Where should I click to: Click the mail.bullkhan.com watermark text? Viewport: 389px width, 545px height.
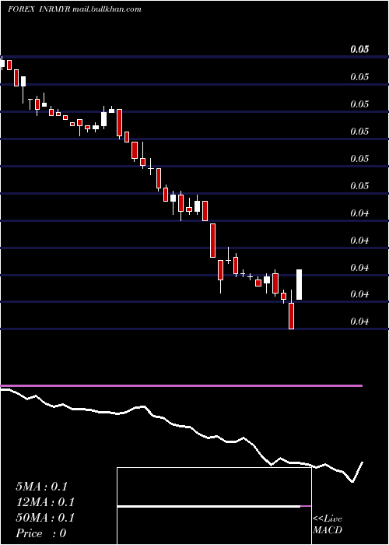(x=107, y=9)
